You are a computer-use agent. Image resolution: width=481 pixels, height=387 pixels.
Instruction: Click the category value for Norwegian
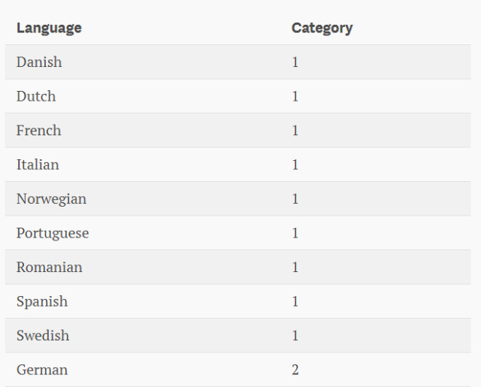coord(295,199)
